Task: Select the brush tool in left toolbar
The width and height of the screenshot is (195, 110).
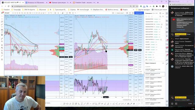Action: pos(2,24)
